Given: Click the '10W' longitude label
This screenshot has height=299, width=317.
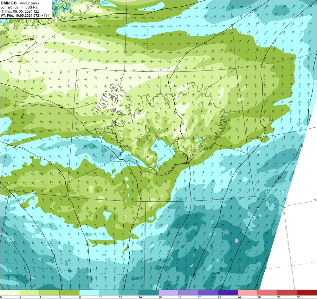Looking at the screenshot, I should pyautogui.click(x=270, y=120).
